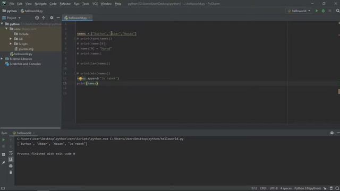Select pyvenv.cfg in the project tree
The width and height of the screenshot is (340, 191).
(x=26, y=49)
